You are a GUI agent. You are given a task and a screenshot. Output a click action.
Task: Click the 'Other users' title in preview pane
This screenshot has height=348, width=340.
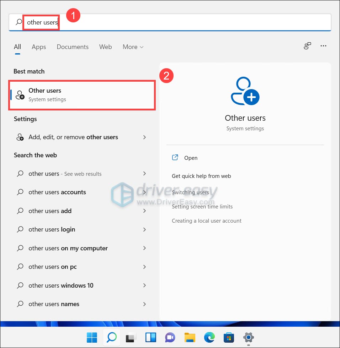[x=245, y=118]
